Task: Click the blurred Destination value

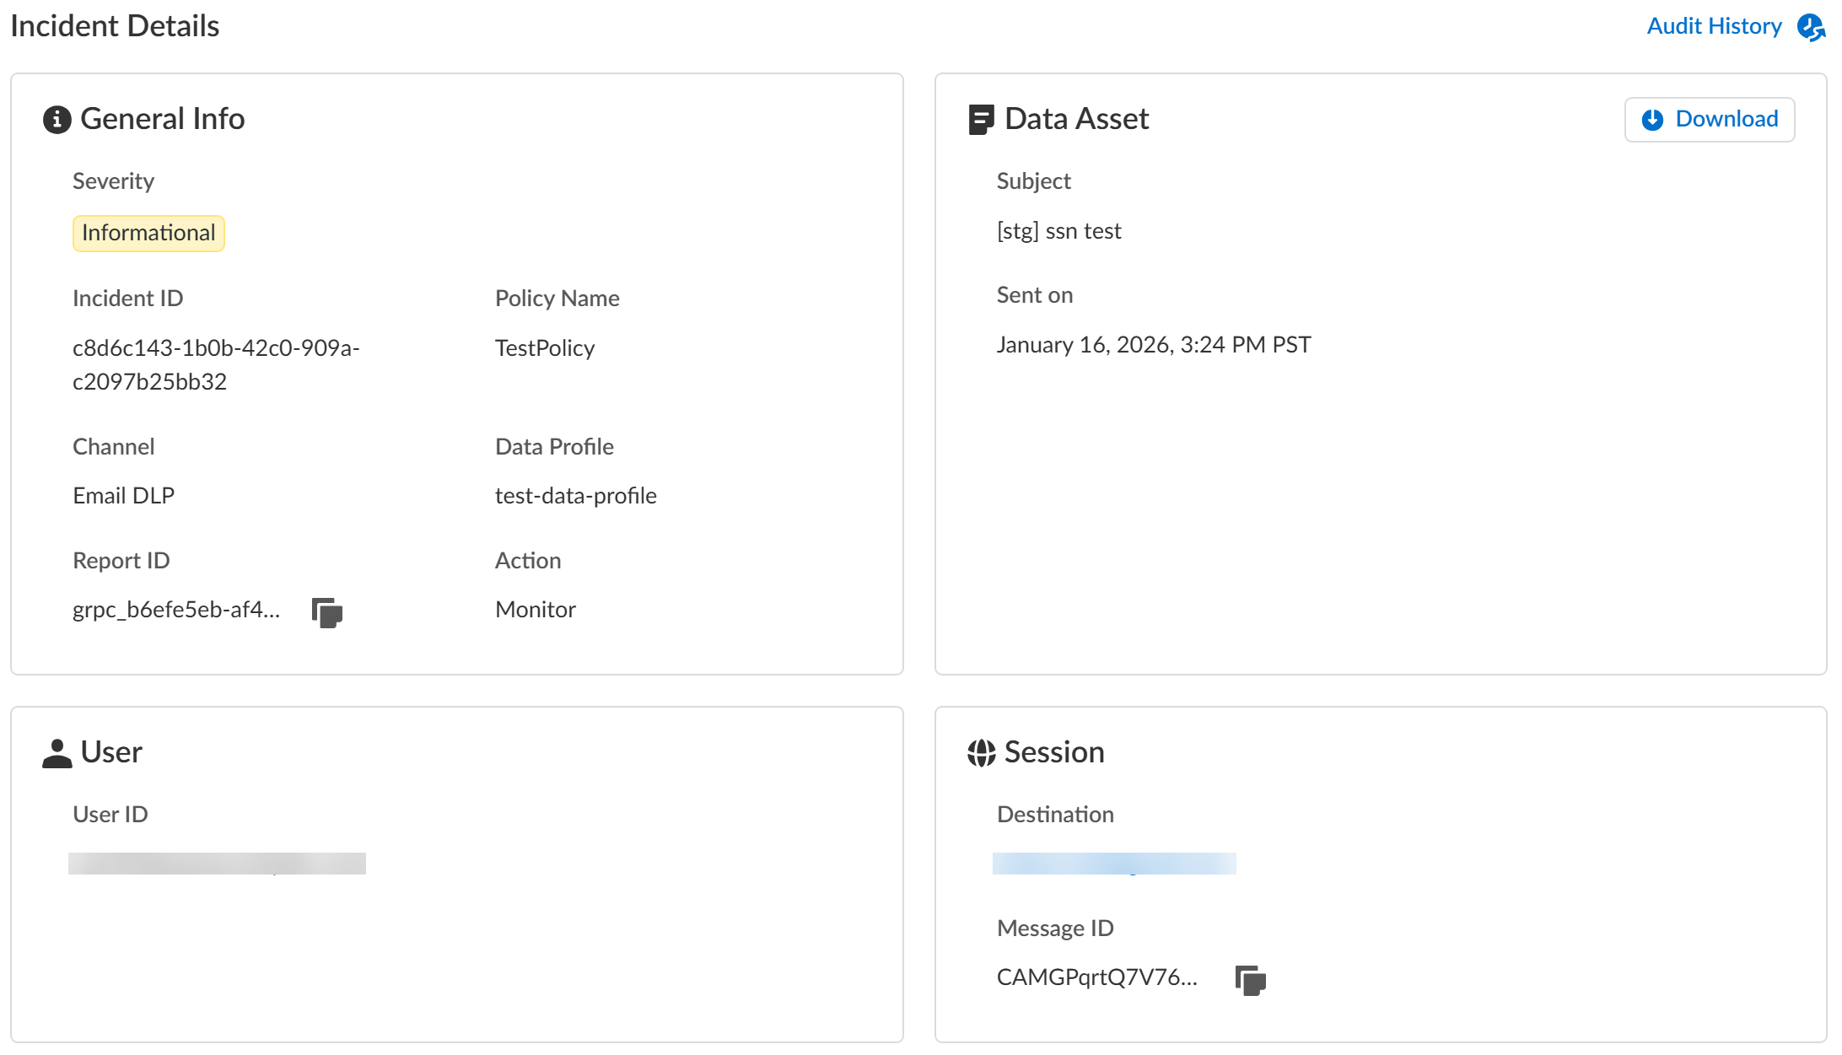Action: 1113,863
